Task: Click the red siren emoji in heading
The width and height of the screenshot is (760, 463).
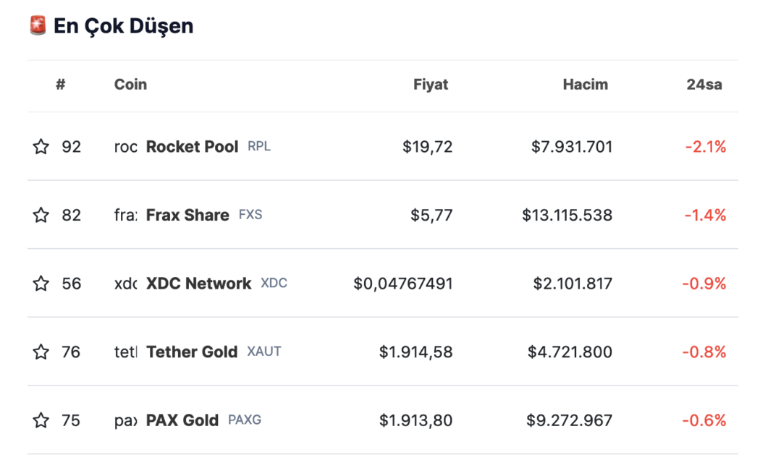Action: click(38, 25)
